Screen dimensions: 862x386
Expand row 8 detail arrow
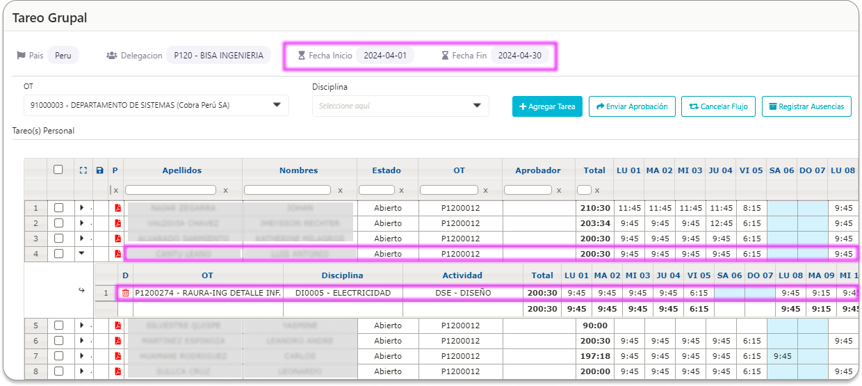[82, 371]
